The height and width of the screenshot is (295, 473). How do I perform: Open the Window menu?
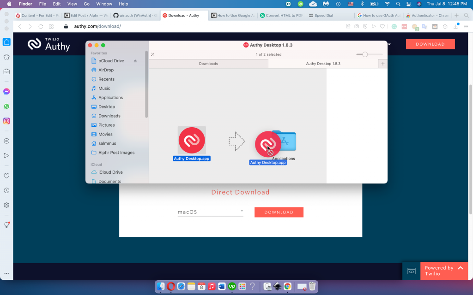(104, 4)
